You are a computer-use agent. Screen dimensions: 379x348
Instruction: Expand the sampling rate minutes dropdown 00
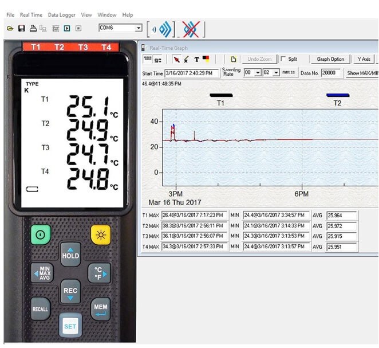(x=258, y=72)
